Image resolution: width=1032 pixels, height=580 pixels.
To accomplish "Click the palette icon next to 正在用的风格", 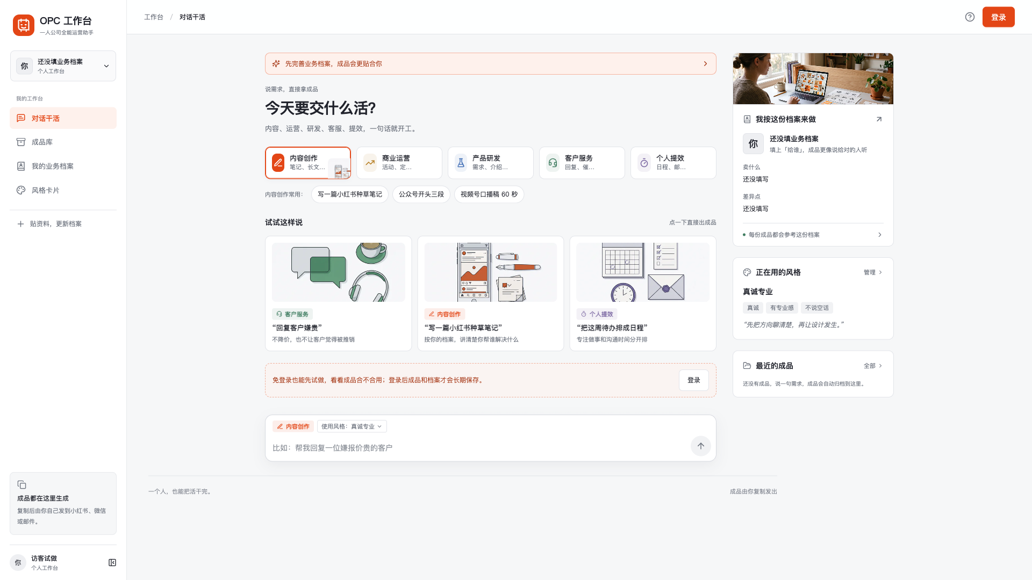I will (747, 272).
